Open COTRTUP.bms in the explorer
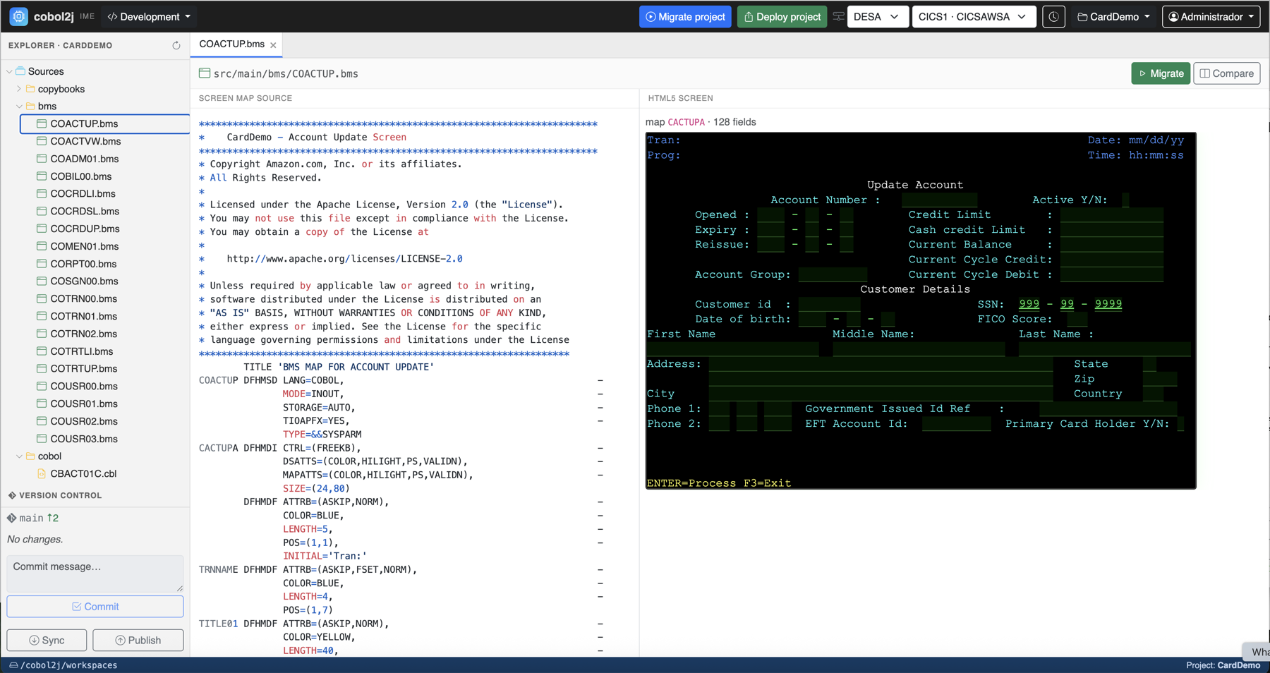The height and width of the screenshot is (673, 1270). (83, 369)
